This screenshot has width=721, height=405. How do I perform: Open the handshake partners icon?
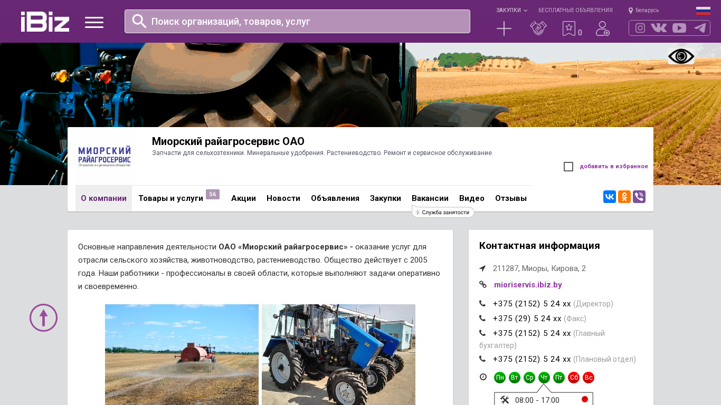(x=538, y=28)
